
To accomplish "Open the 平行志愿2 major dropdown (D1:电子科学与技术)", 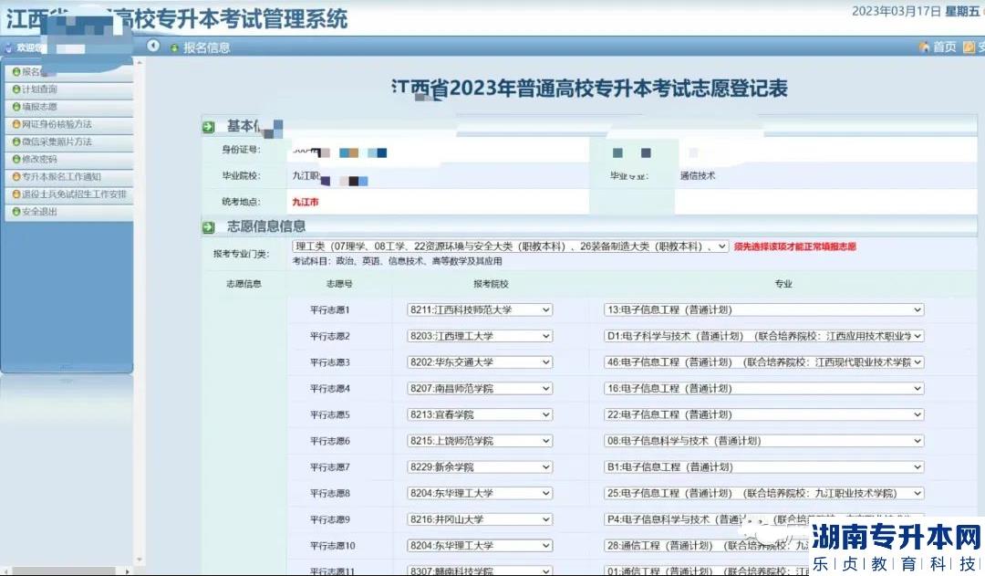I will click(764, 337).
